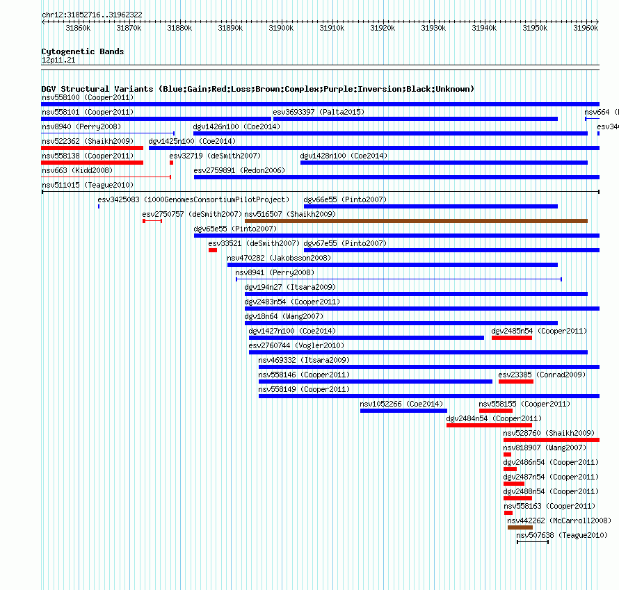Select the dgv2485n54 (Cooper2011) loss label
619x590 pixels.
[x=539, y=331]
